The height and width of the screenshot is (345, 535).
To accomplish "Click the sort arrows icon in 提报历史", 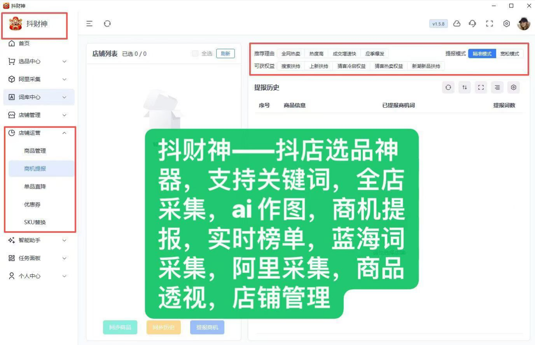I will click(x=464, y=87).
